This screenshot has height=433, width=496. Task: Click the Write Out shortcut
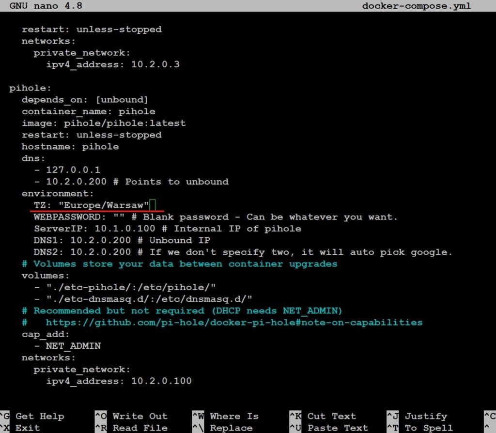[131, 416]
